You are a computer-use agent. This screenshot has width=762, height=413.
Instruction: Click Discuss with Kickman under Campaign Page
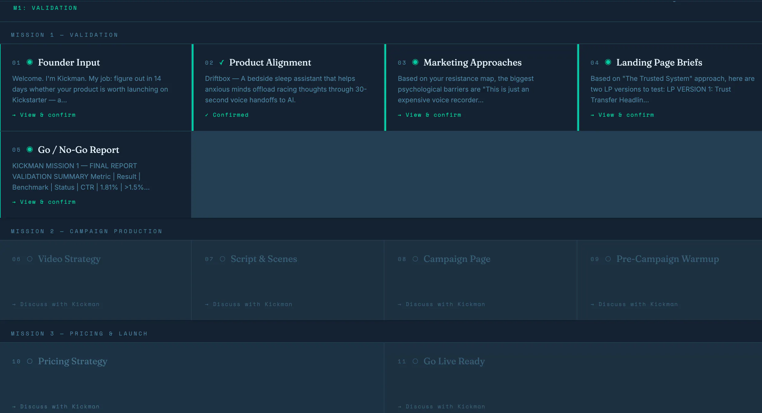point(442,304)
